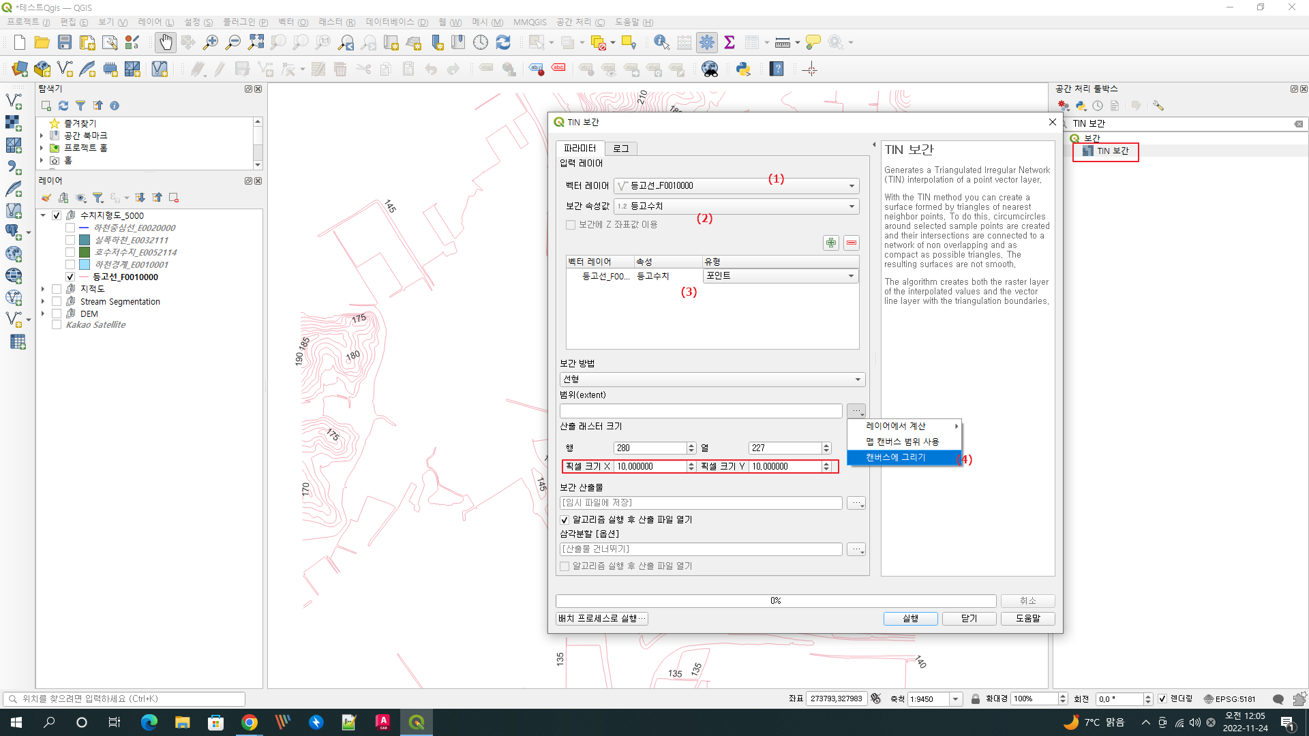Open the Statistical Summary sigma icon
The image size is (1309, 736).
[729, 42]
